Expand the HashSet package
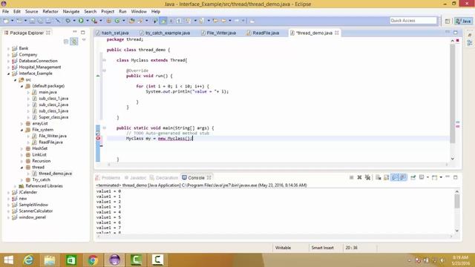This screenshot has width=475, height=267. click(x=22, y=148)
